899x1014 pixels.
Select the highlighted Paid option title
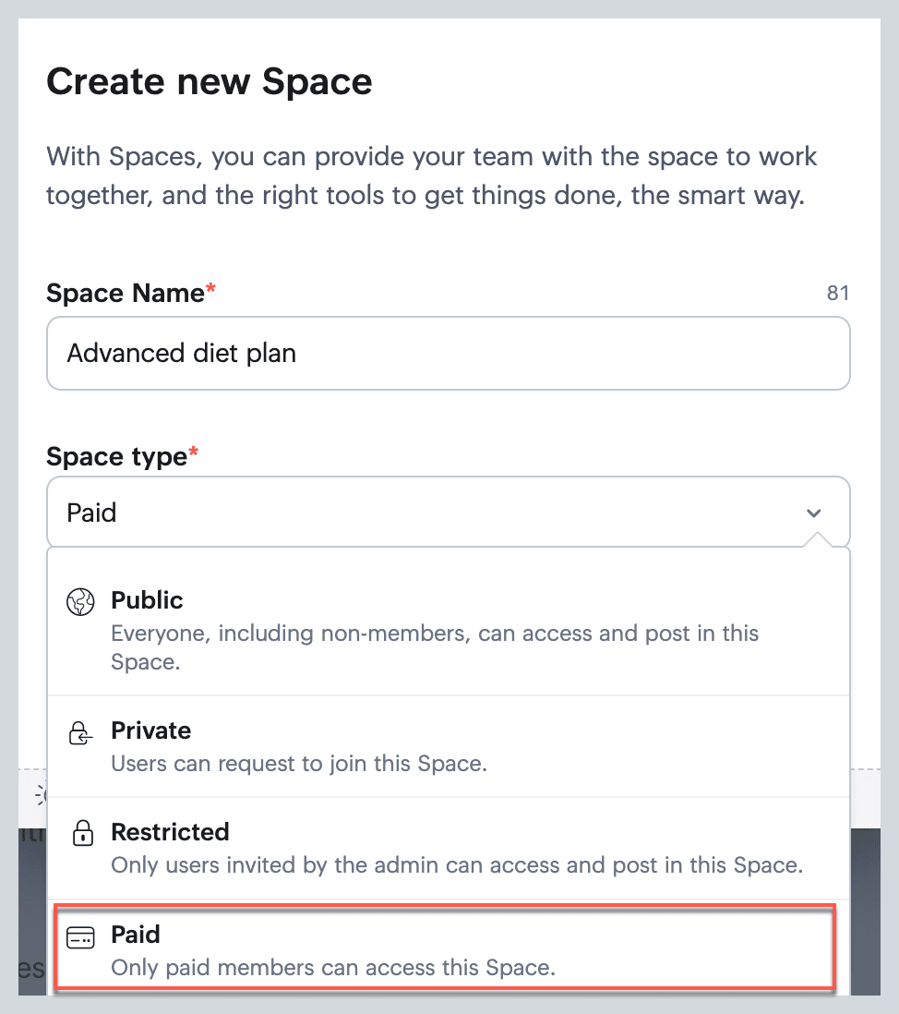pos(136,935)
